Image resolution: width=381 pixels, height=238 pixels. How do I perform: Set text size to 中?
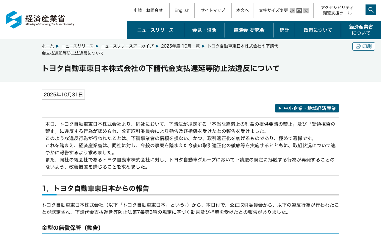(299, 11)
